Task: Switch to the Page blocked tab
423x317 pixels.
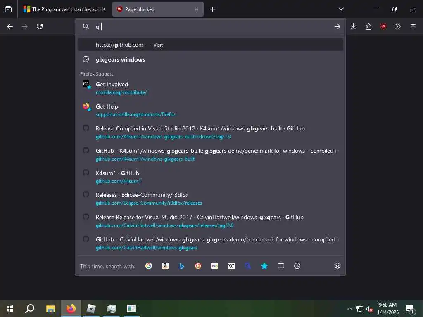Action: click(158, 9)
